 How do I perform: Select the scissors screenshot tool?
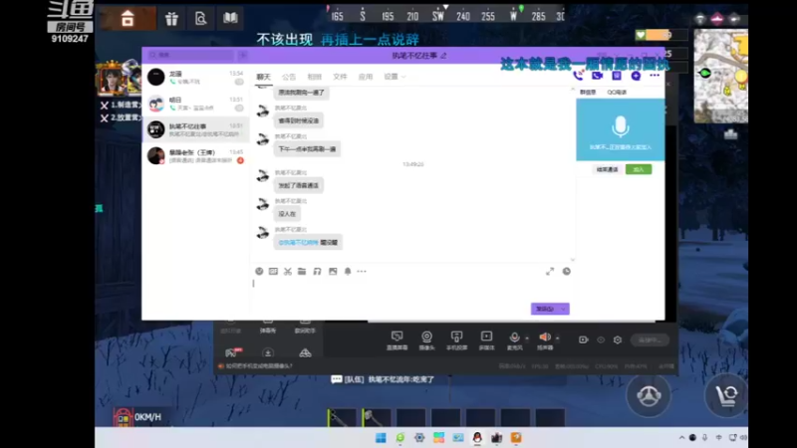point(288,271)
